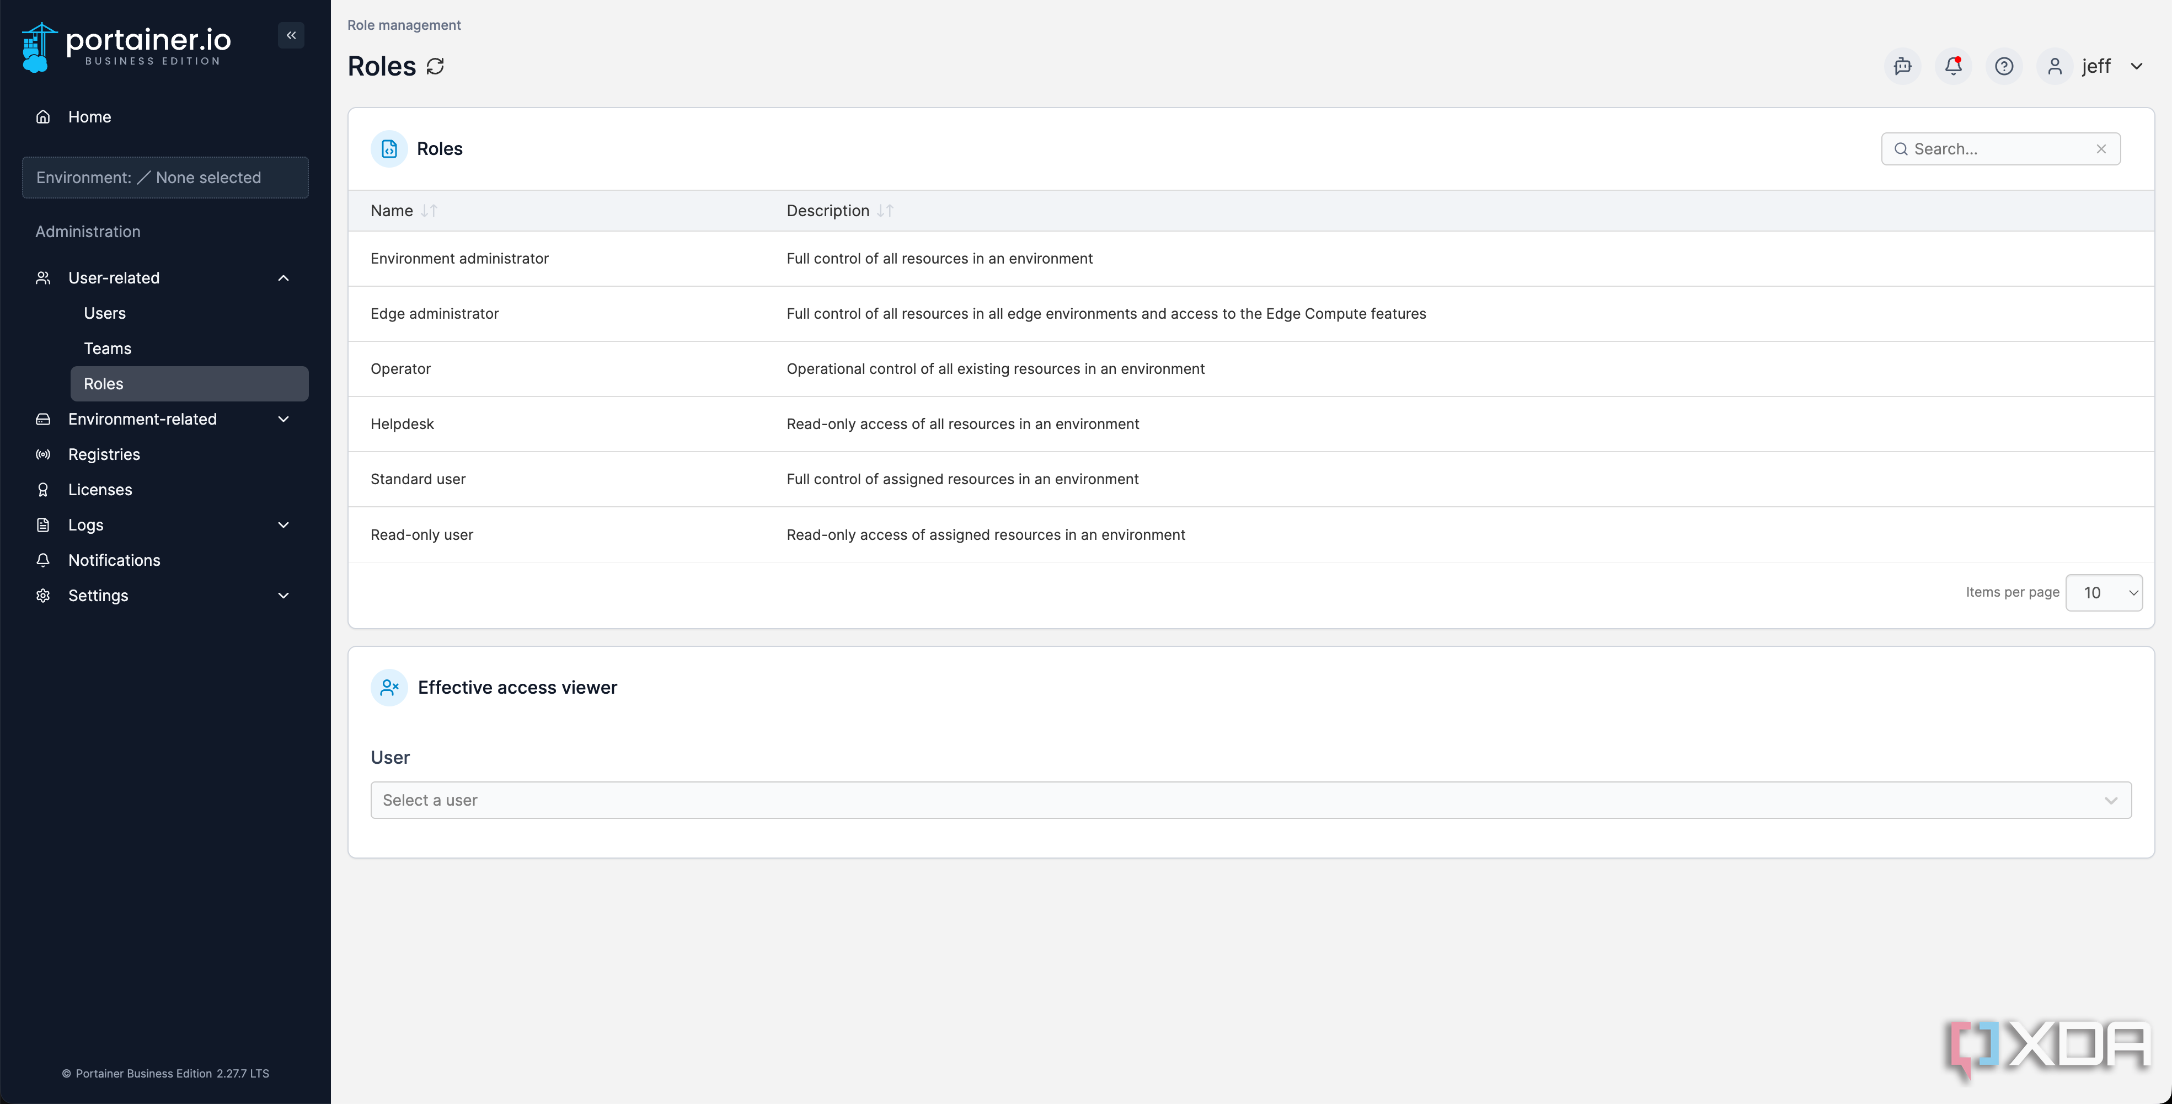Image resolution: width=2172 pixels, height=1104 pixels.
Task: Click the Home house icon in sidebar
Action: point(43,117)
